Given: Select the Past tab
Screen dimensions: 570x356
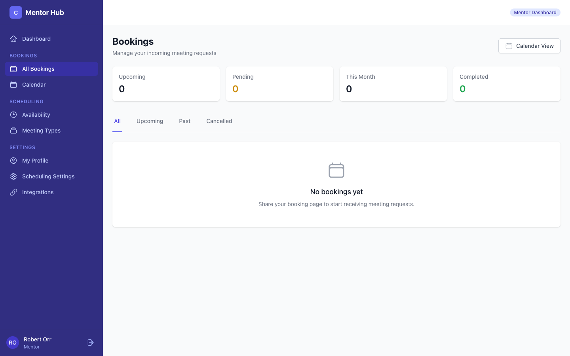Looking at the screenshot, I should [184, 121].
